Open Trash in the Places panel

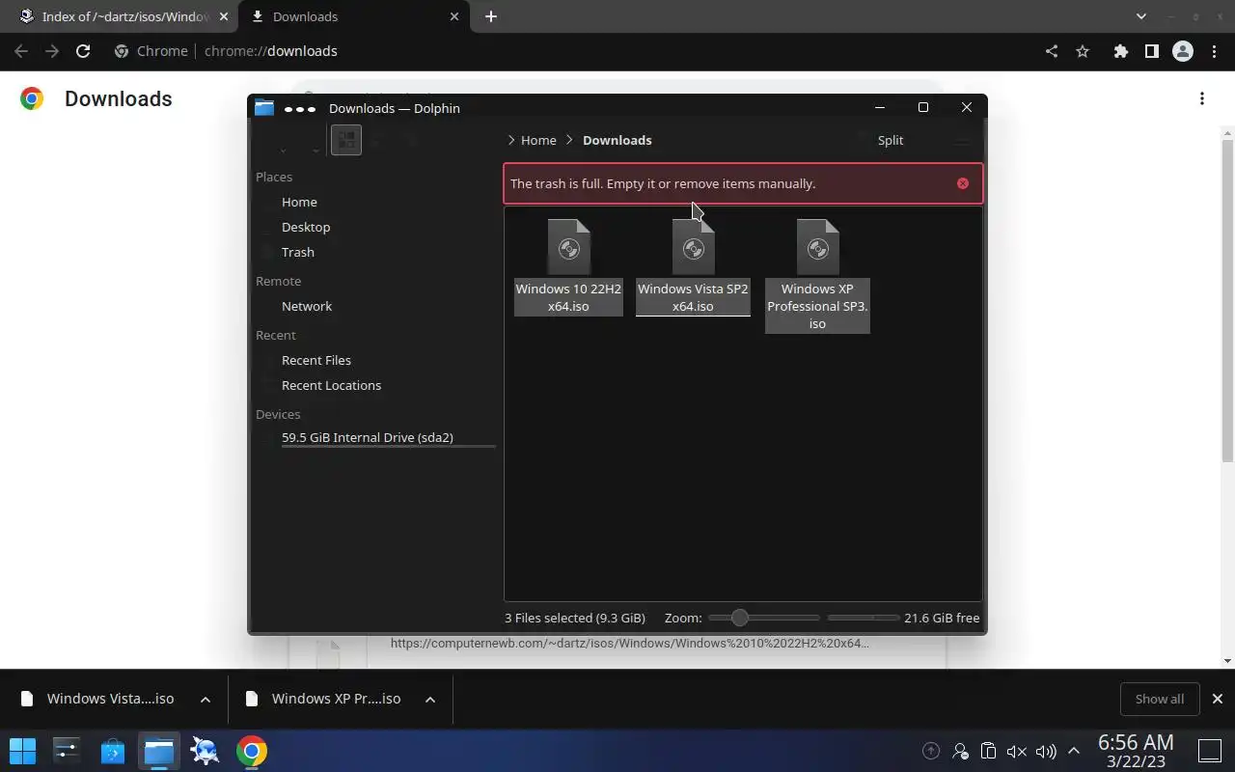click(x=298, y=252)
